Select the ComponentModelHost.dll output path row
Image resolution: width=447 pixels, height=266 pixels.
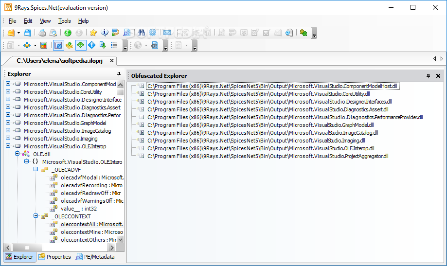click(x=272, y=86)
